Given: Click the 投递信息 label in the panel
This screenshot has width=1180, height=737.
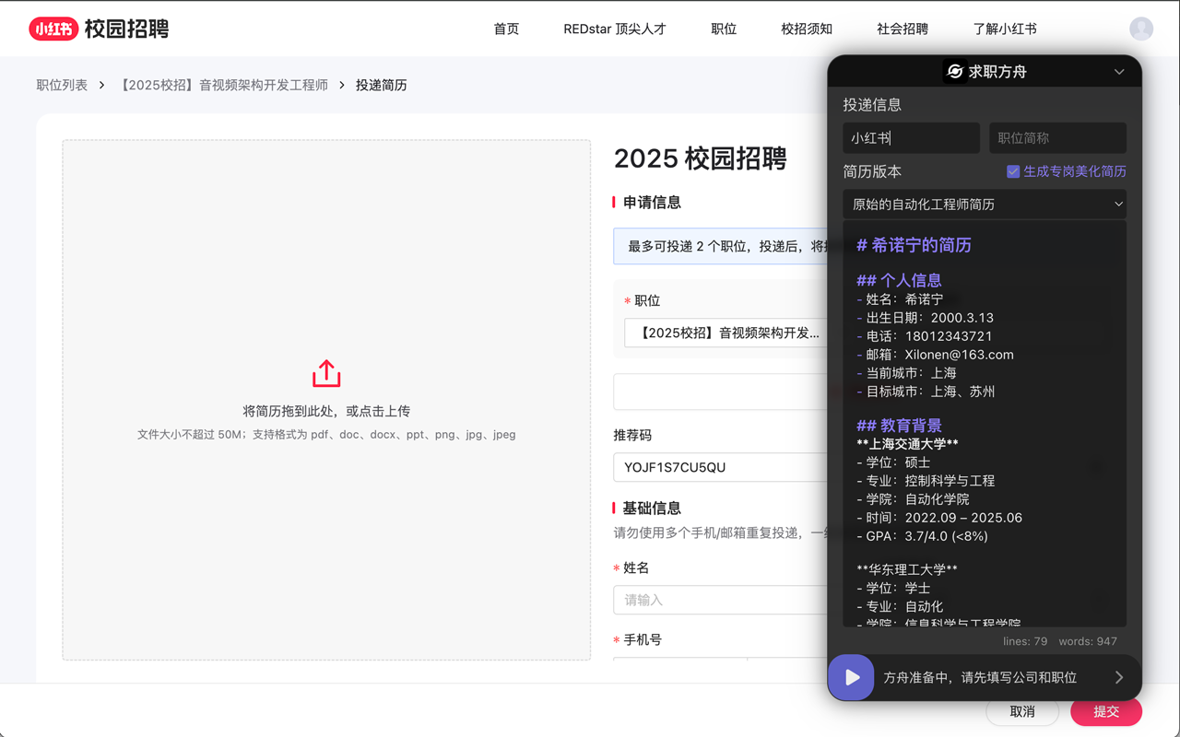Looking at the screenshot, I should click(872, 105).
